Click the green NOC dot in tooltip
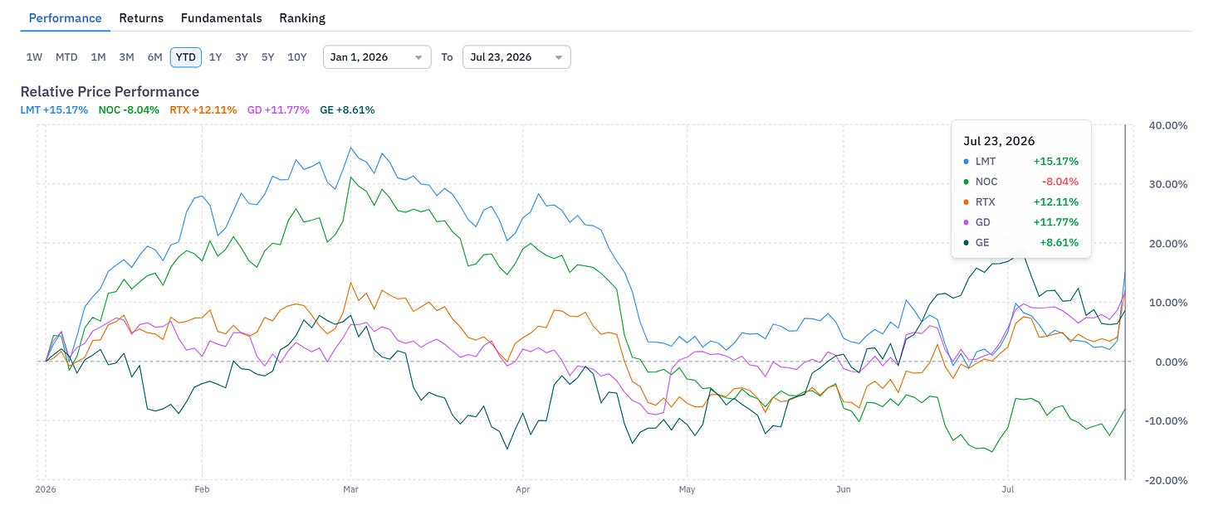The width and height of the screenshot is (1209, 505). [x=967, y=182]
